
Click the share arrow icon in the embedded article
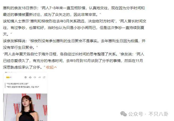click(44, 77)
